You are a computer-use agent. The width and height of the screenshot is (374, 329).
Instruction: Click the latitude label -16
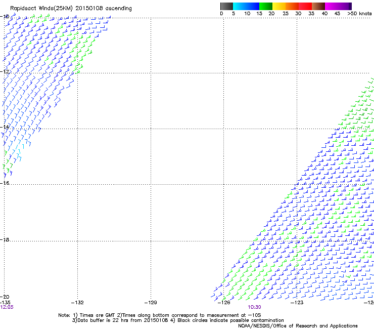coord(5,183)
